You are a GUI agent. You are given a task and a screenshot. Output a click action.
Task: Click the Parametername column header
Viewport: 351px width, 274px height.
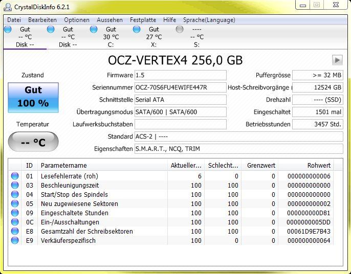[102, 166]
